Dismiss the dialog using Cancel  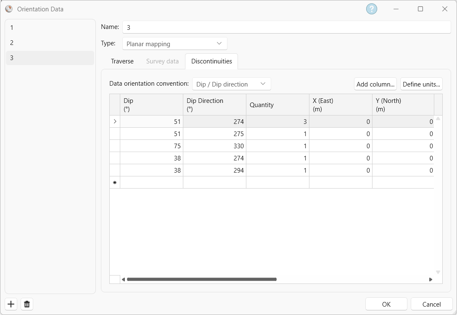tap(431, 304)
